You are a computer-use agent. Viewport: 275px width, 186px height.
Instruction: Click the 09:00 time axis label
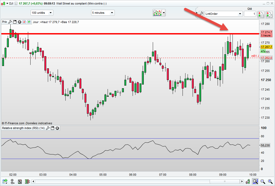[223, 175]
